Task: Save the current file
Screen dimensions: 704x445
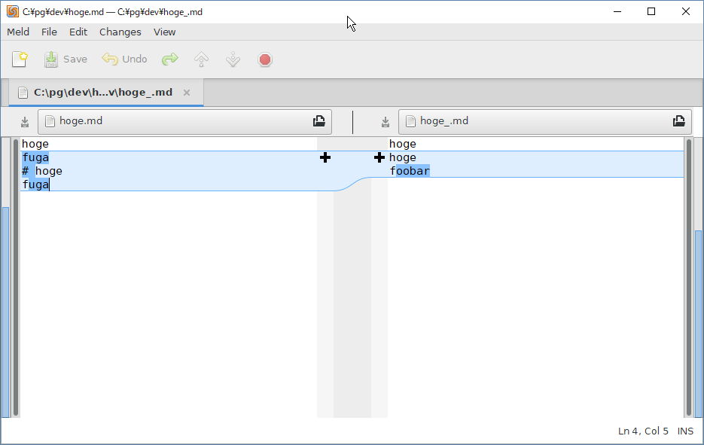Action: coord(66,59)
